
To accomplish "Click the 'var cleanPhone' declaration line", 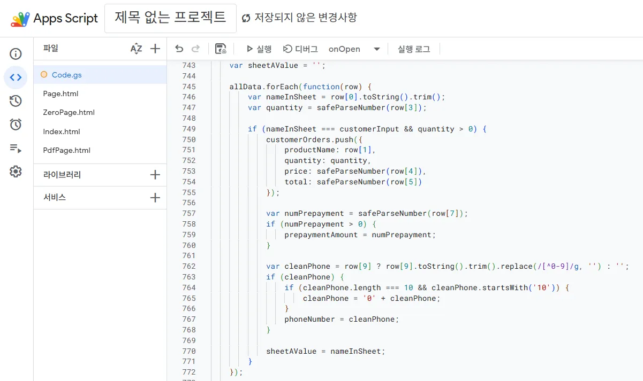I will pos(448,266).
